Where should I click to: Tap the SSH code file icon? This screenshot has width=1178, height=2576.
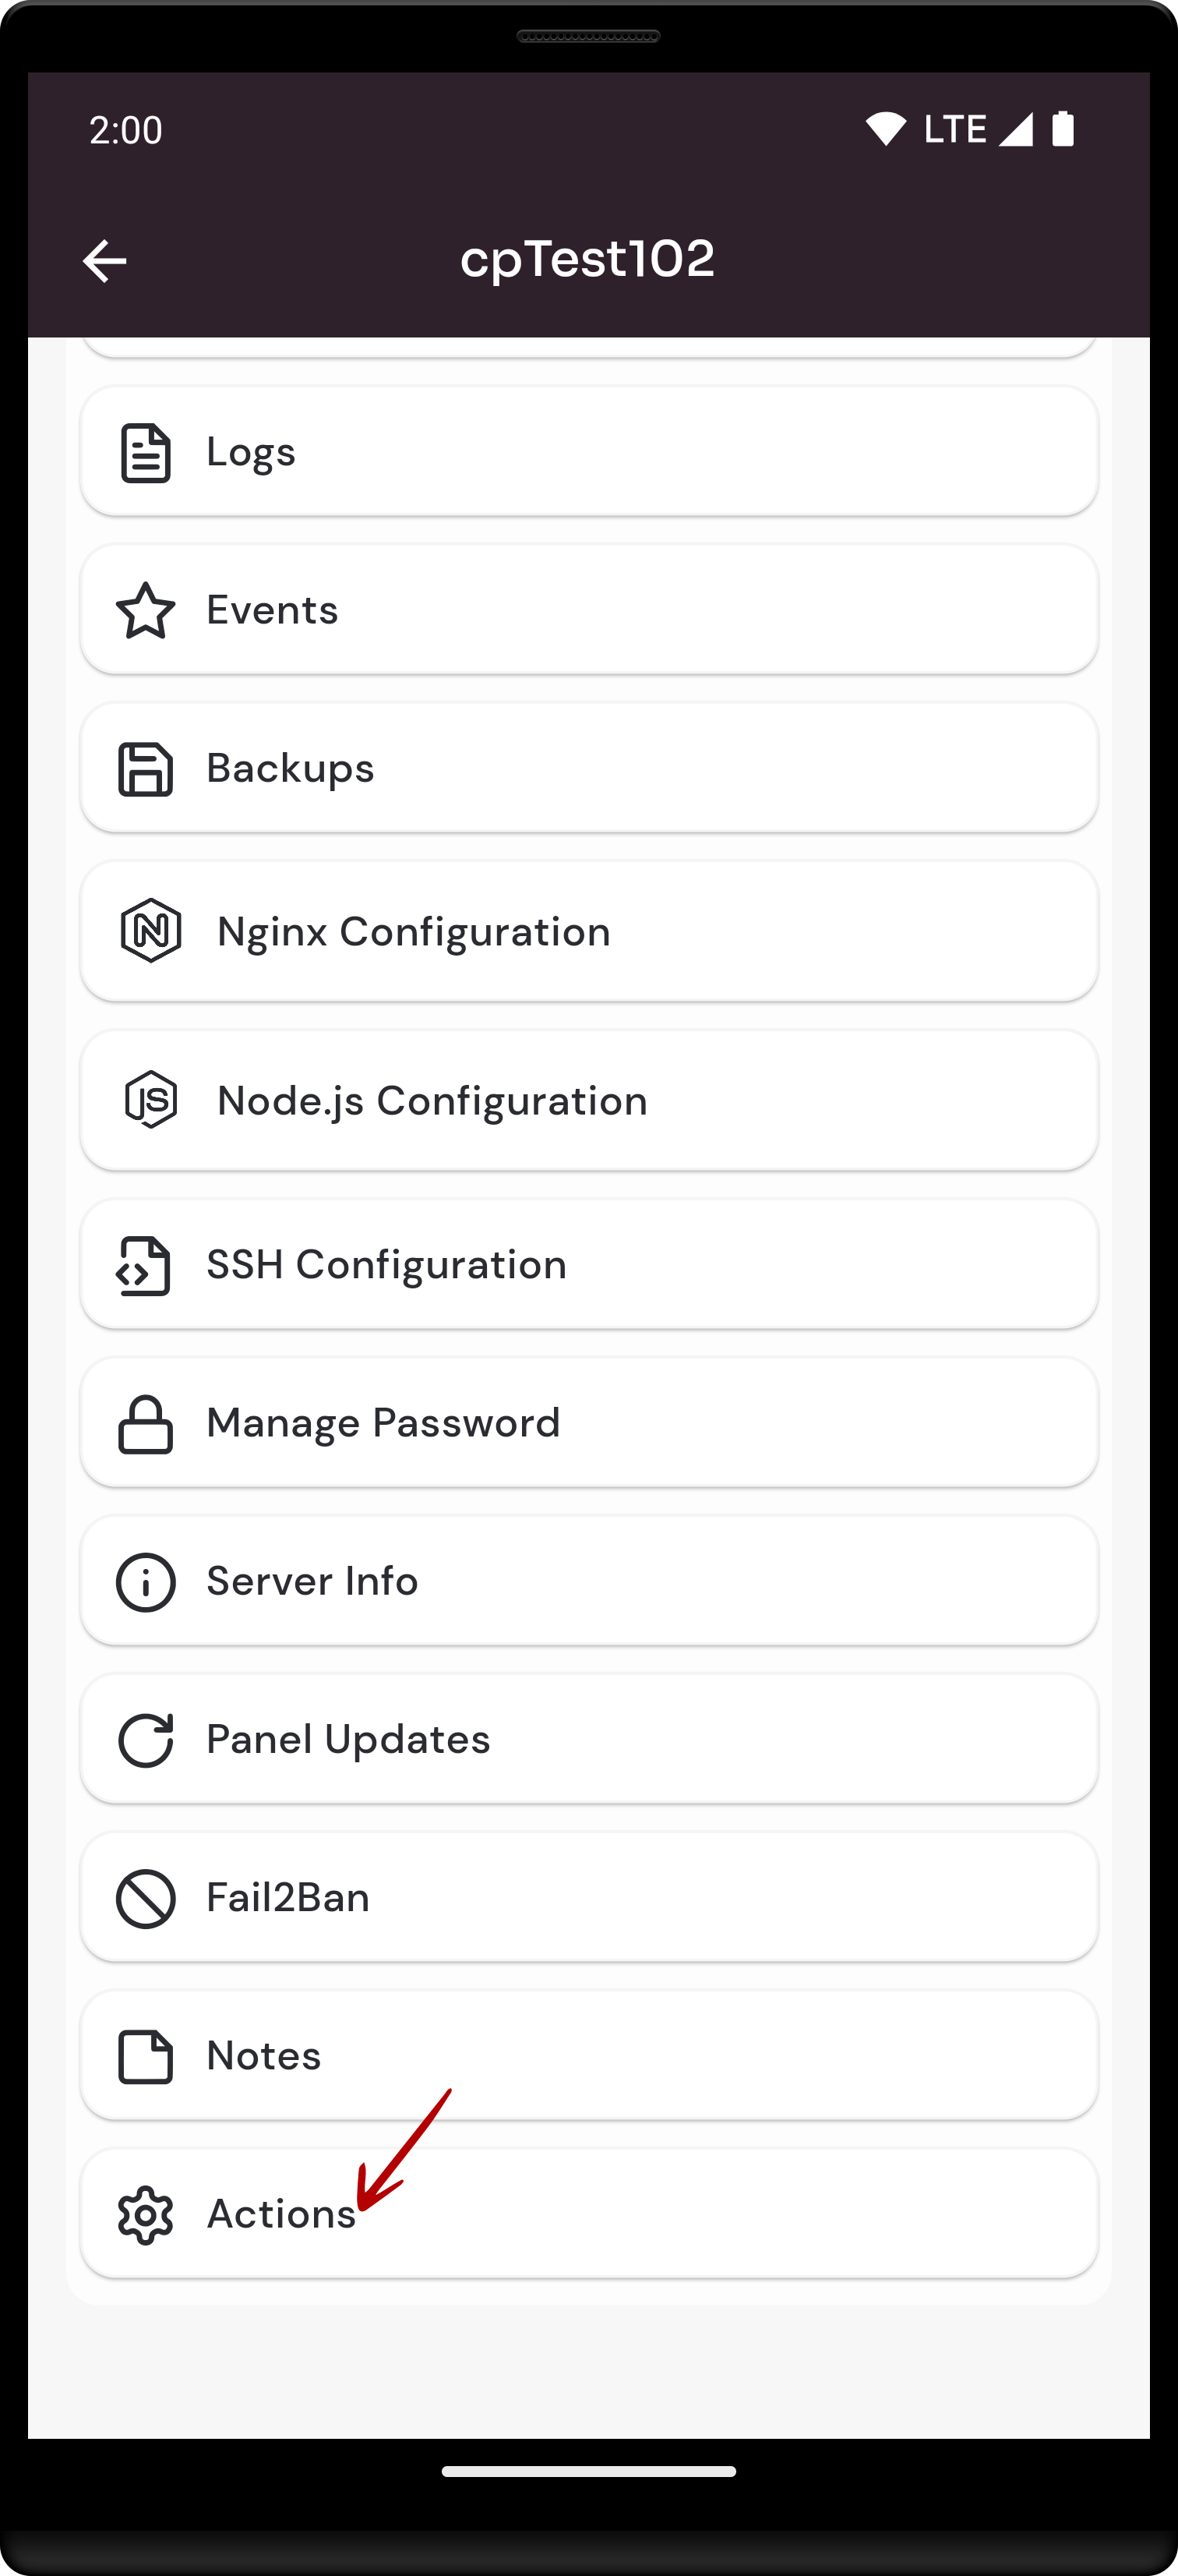tap(144, 1266)
